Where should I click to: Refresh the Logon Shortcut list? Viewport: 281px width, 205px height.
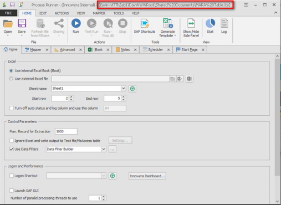113,176
